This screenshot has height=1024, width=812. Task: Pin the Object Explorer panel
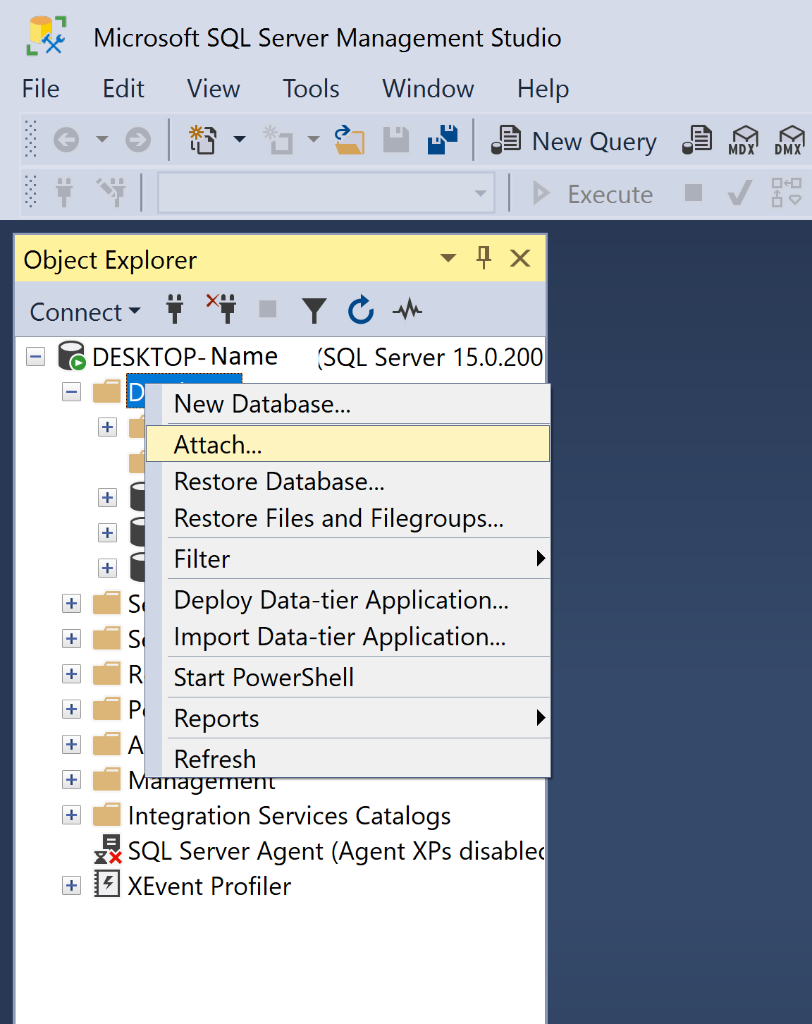pyautogui.click(x=484, y=258)
